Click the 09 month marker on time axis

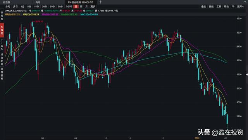pyautogui.click(x=76, y=138)
